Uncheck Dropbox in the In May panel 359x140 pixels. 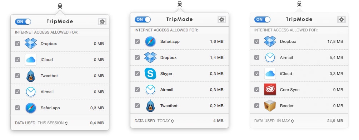click(x=257, y=41)
